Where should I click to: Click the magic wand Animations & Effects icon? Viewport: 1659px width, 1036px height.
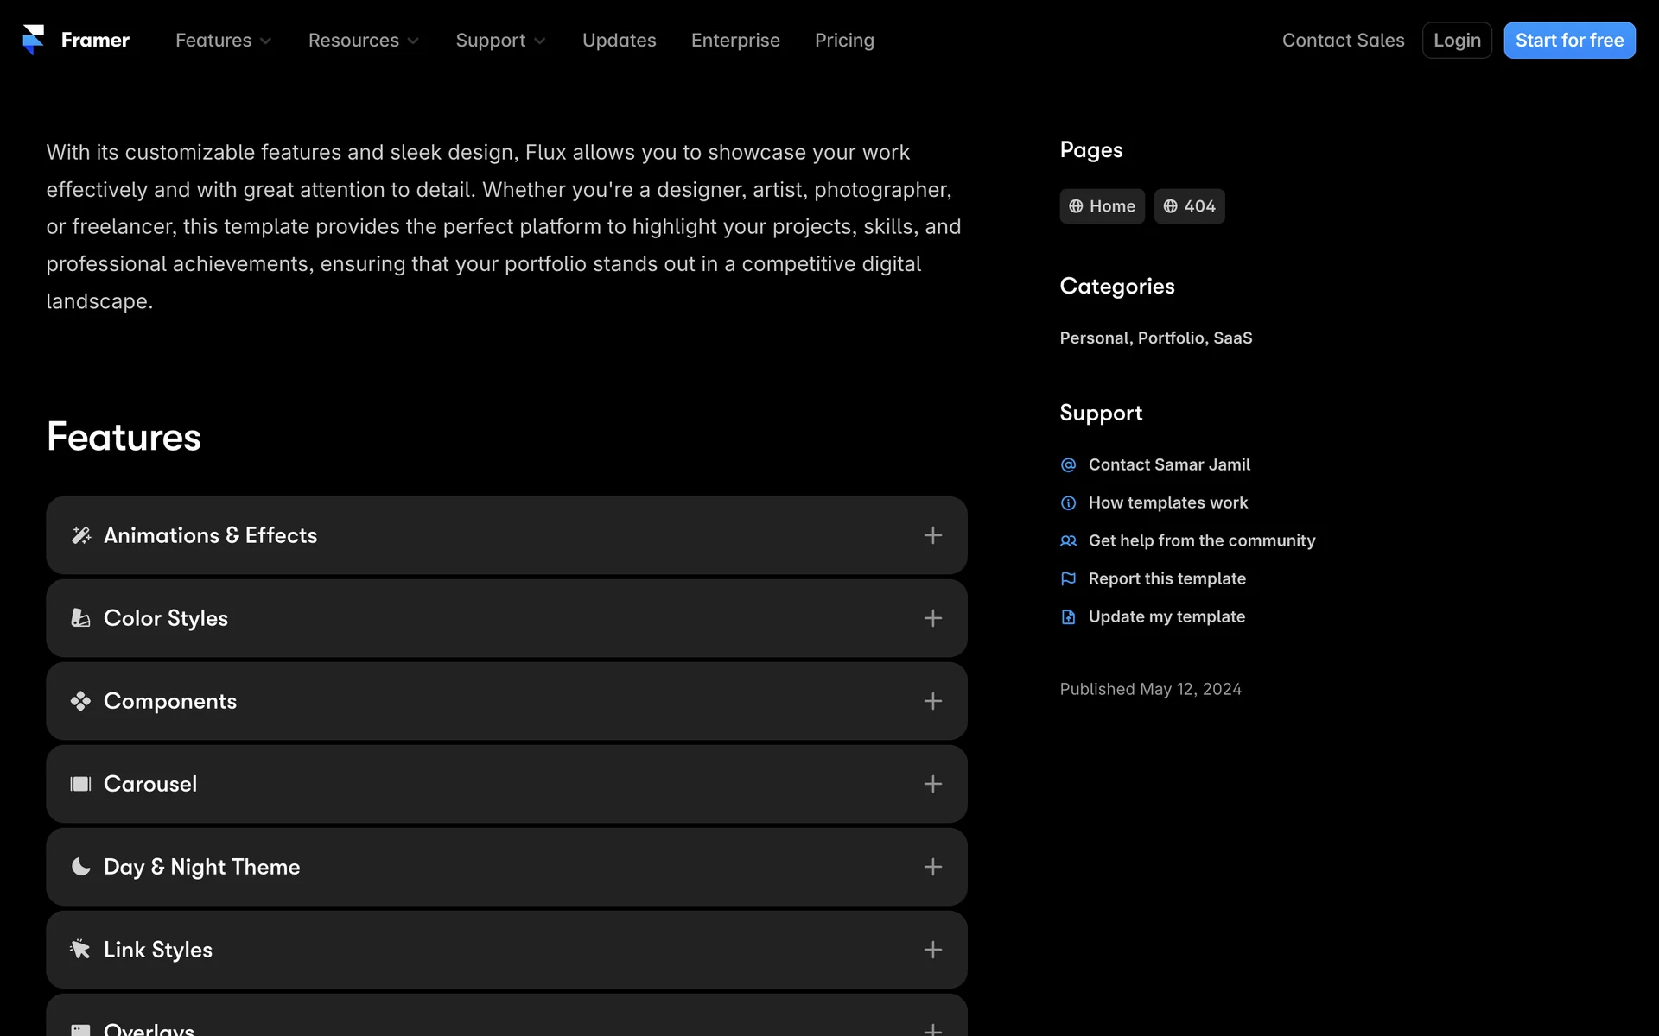pos(81,535)
